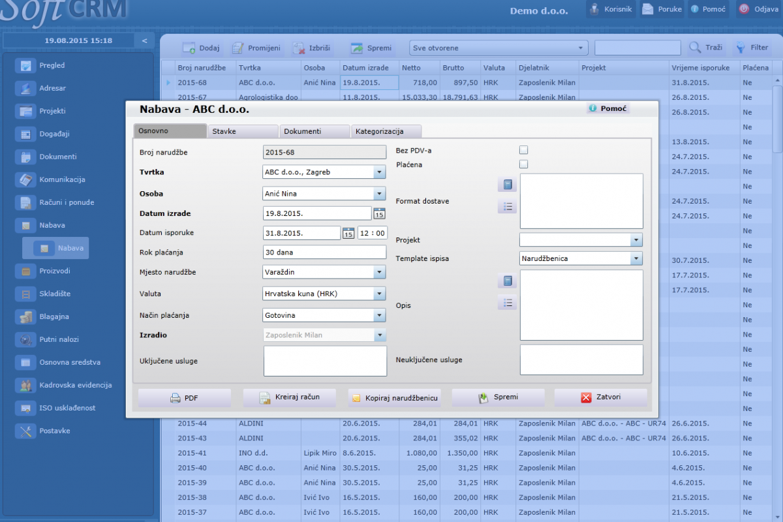This screenshot has width=783, height=522.
Task: Click blue book icon beside Opis
Action: pos(508,281)
